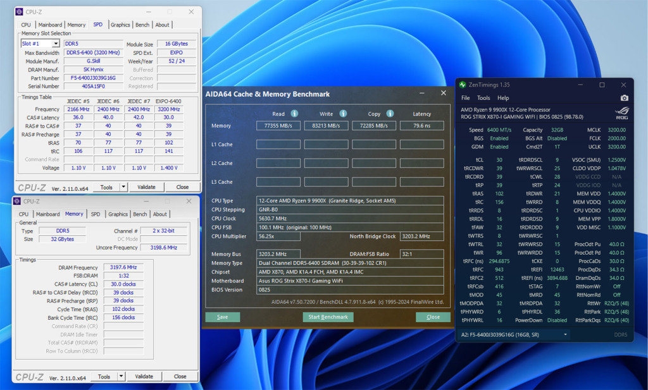
Task: Click Validate in CPU-Z SPD window
Action: click(x=146, y=187)
